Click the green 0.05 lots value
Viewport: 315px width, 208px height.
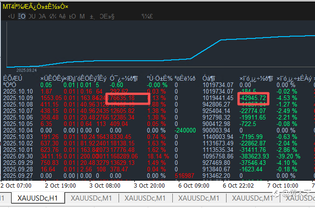tap(46, 85)
